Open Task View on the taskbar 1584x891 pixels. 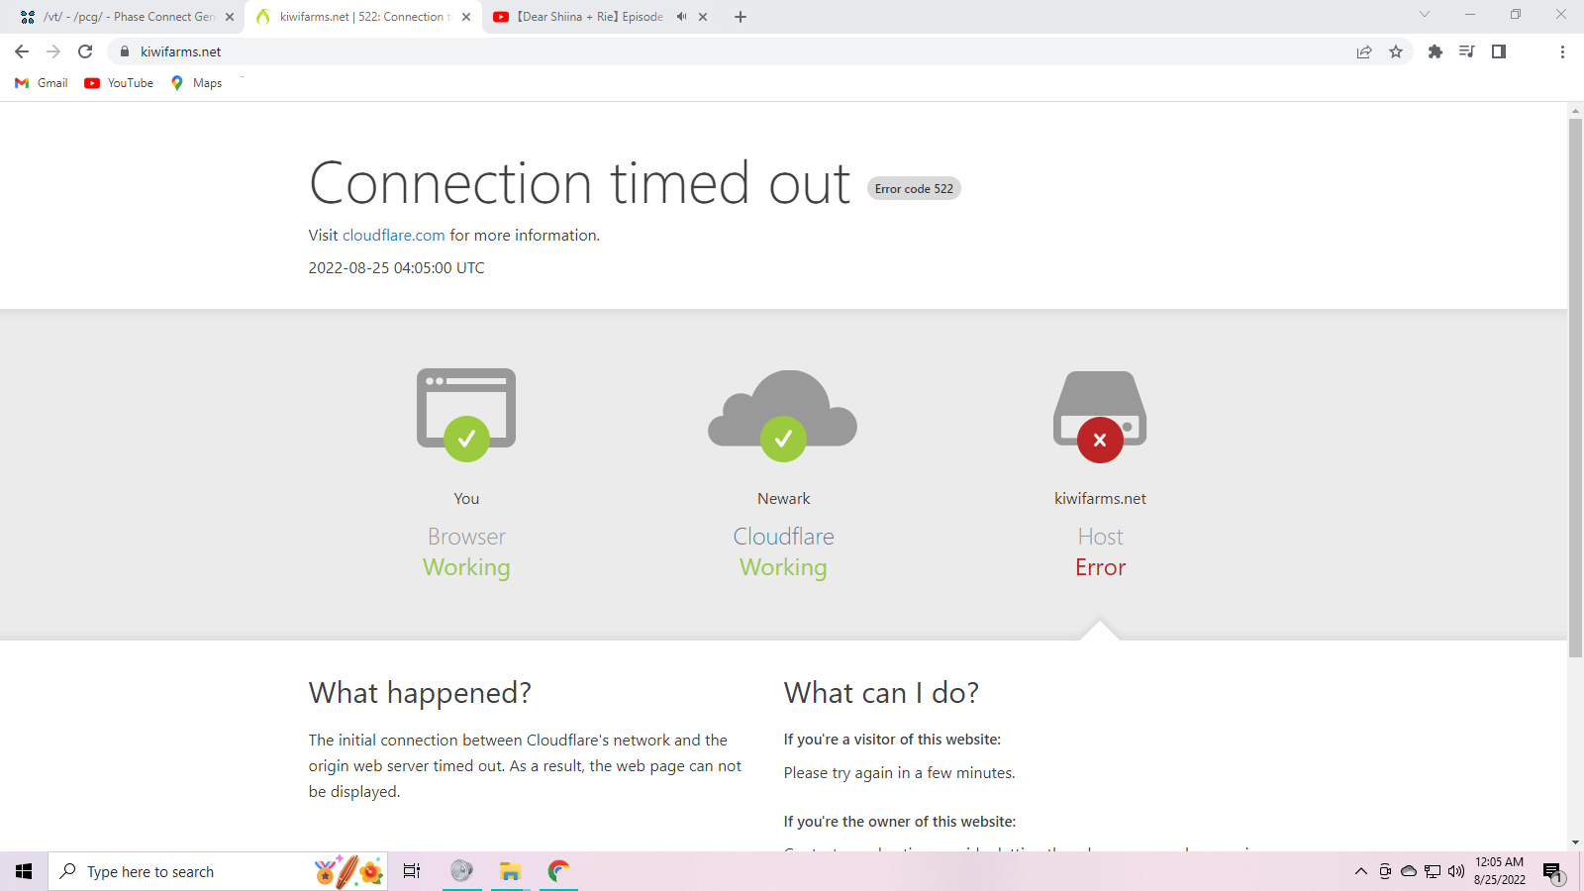(x=412, y=871)
